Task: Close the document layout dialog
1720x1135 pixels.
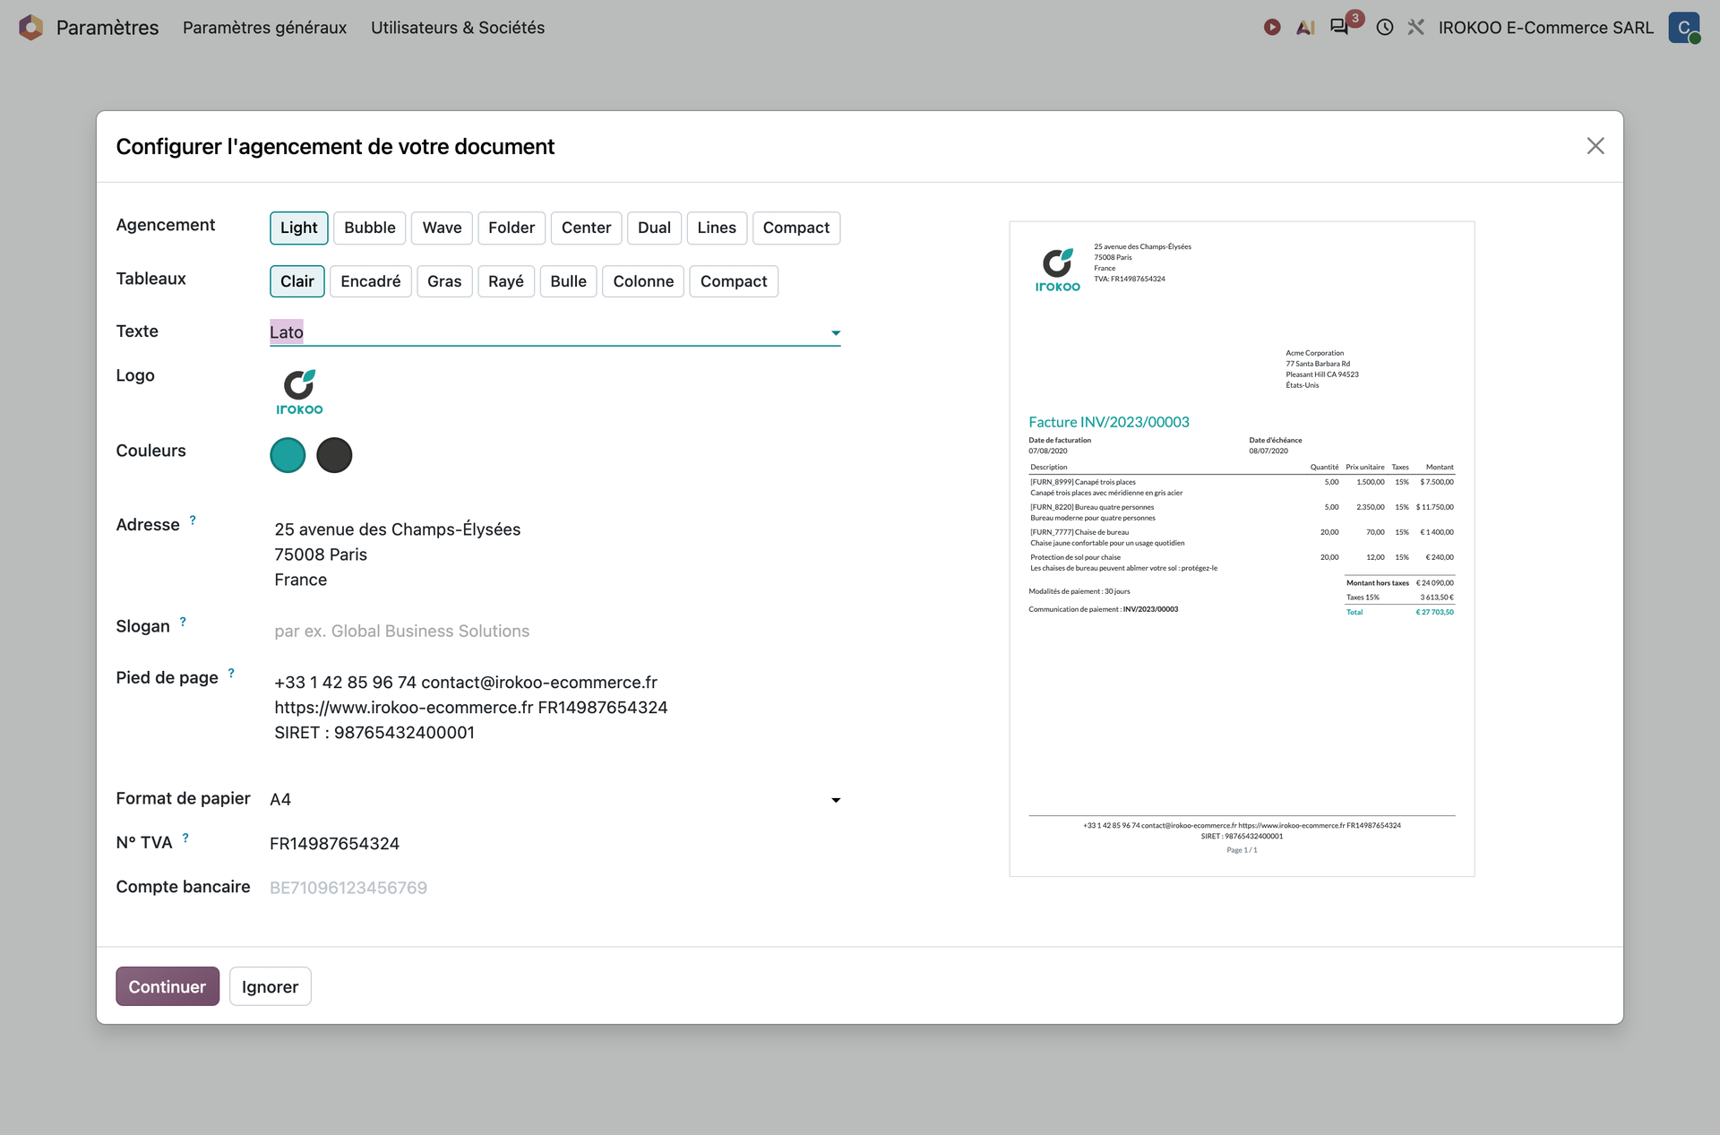Action: [x=1595, y=146]
